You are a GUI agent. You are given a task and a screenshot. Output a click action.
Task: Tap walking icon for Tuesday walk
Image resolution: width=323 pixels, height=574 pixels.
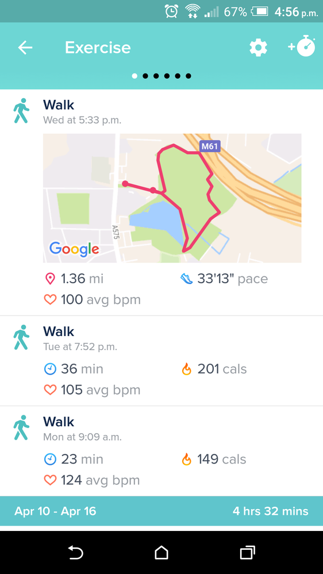(21, 337)
